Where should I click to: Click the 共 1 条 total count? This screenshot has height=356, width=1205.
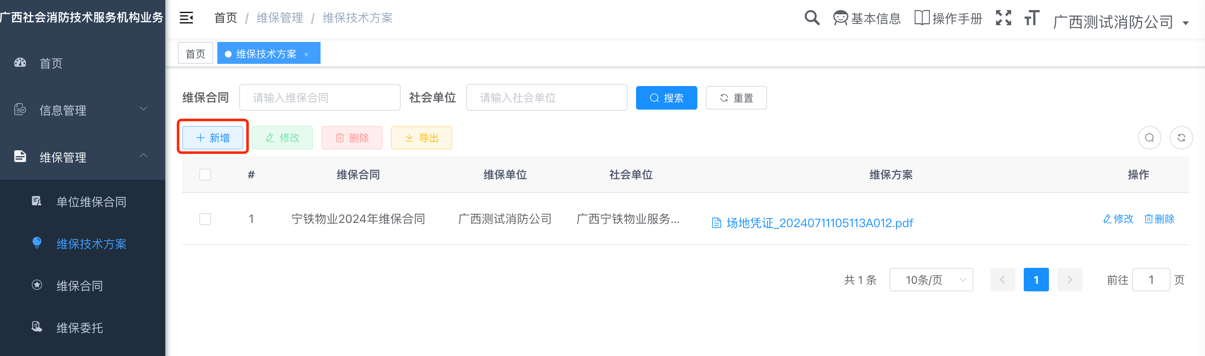click(860, 280)
